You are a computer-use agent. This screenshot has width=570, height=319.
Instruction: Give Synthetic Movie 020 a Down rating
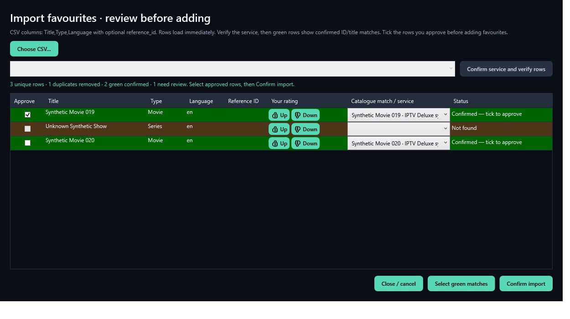(306, 144)
